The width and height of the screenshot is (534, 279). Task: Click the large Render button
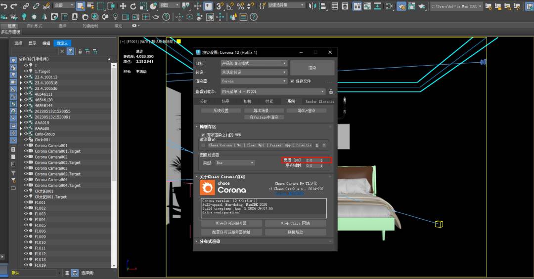pos(312,68)
